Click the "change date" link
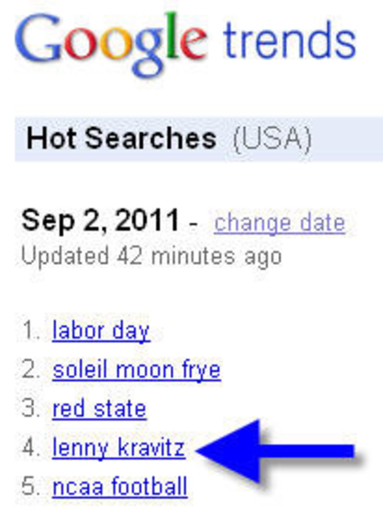Screen dimensions: 383x532 click(280, 223)
